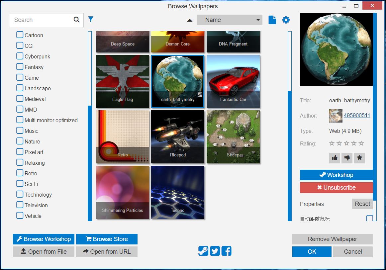Open author link 495900511
The image size is (386, 270).
point(357,116)
